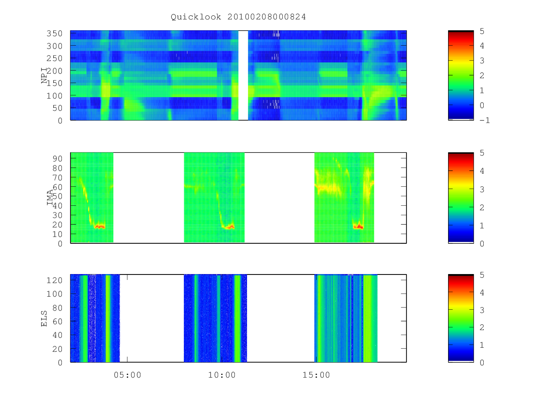Image resolution: width=542 pixels, height=407 pixels.
Task: Click the 05:00 time label
Action: click(127, 375)
